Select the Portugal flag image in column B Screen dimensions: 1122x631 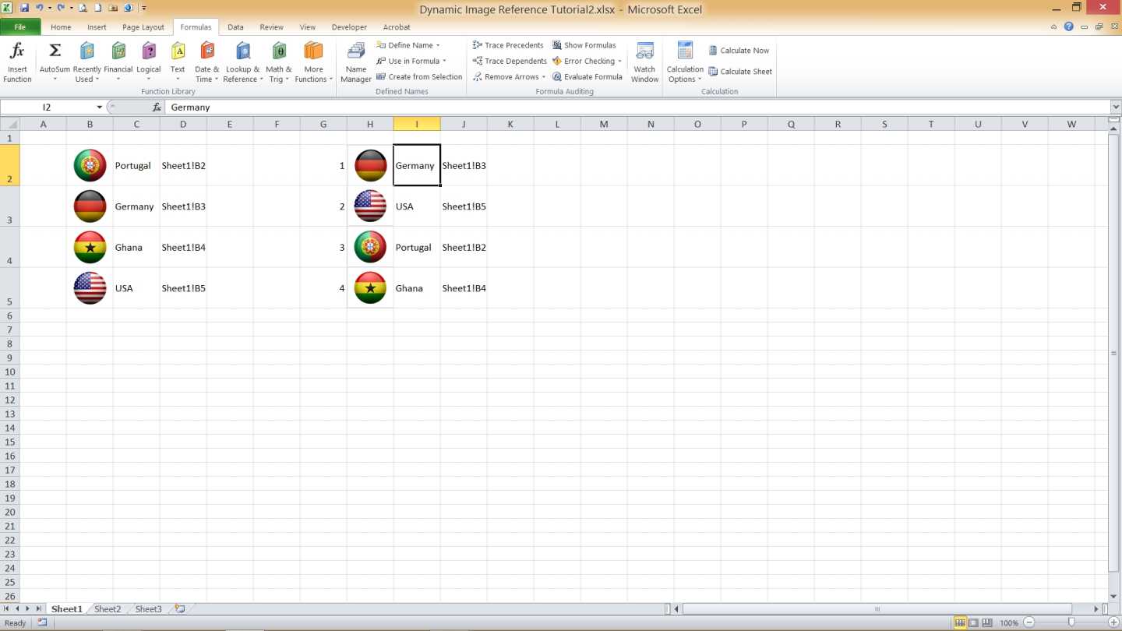click(x=90, y=165)
